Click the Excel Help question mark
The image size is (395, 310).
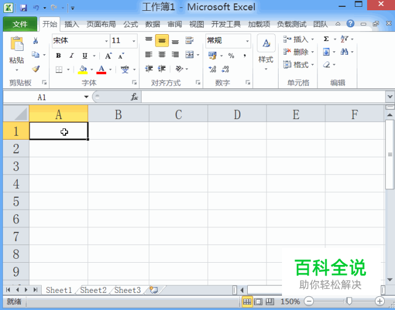[350, 23]
